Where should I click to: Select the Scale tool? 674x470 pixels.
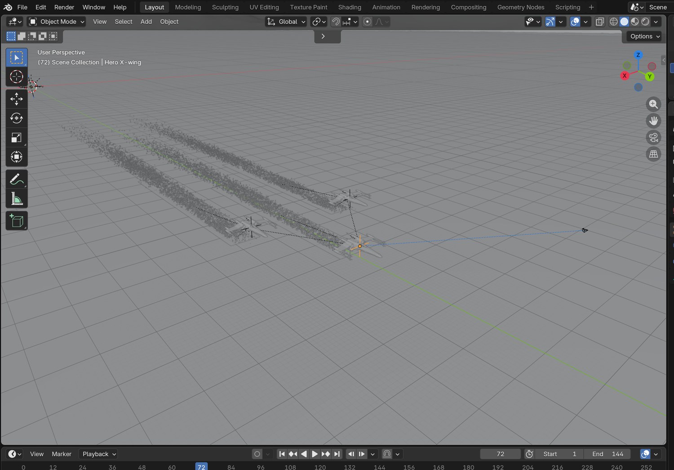click(17, 138)
